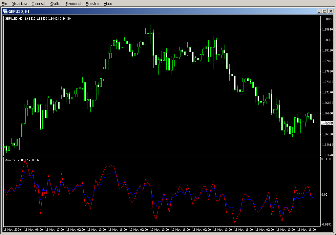Click the 1.66895 price scale value

[x=328, y=103]
